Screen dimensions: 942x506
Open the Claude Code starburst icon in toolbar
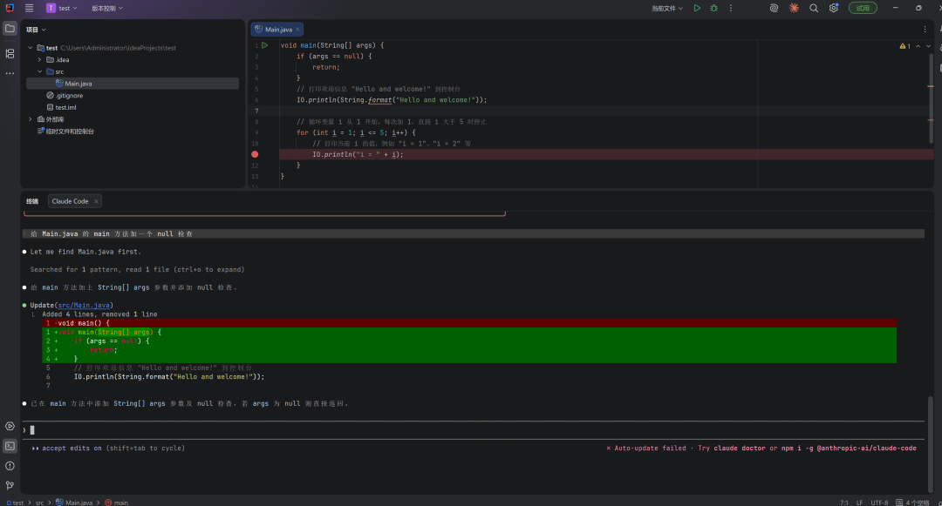794,8
